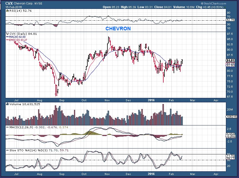Click the -2.5 label on the MACD axis
Viewport: 239px width, 178px height.
(x=229, y=141)
